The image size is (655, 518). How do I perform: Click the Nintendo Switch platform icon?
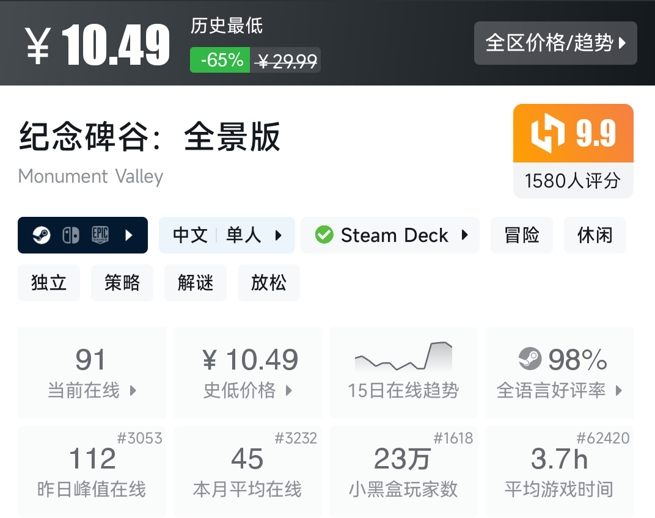click(x=71, y=235)
